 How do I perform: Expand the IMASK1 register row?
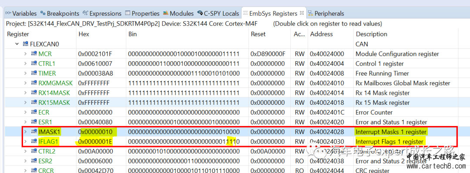tap(26, 132)
